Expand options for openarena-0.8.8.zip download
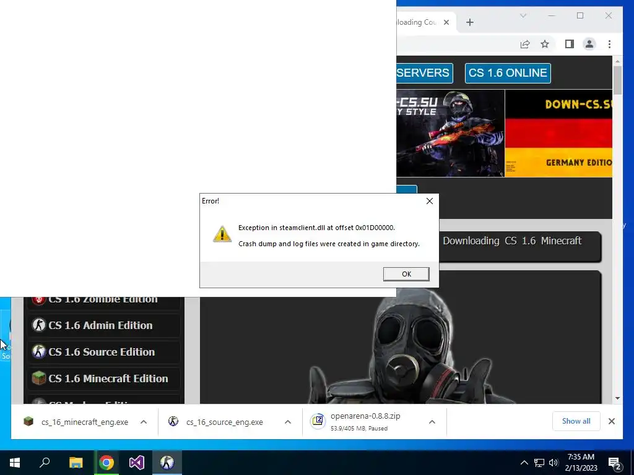The height and width of the screenshot is (475, 634). point(432,422)
